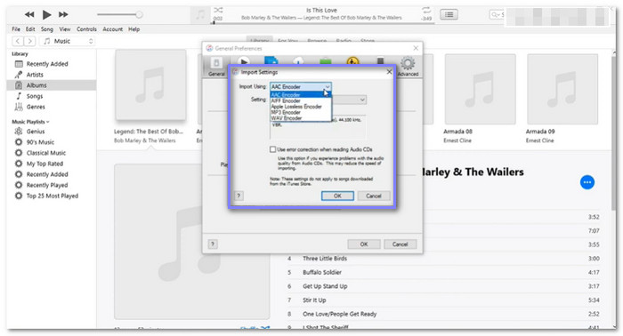The height and width of the screenshot is (336, 623).
Task: Open the Account menu
Action: coord(112,29)
